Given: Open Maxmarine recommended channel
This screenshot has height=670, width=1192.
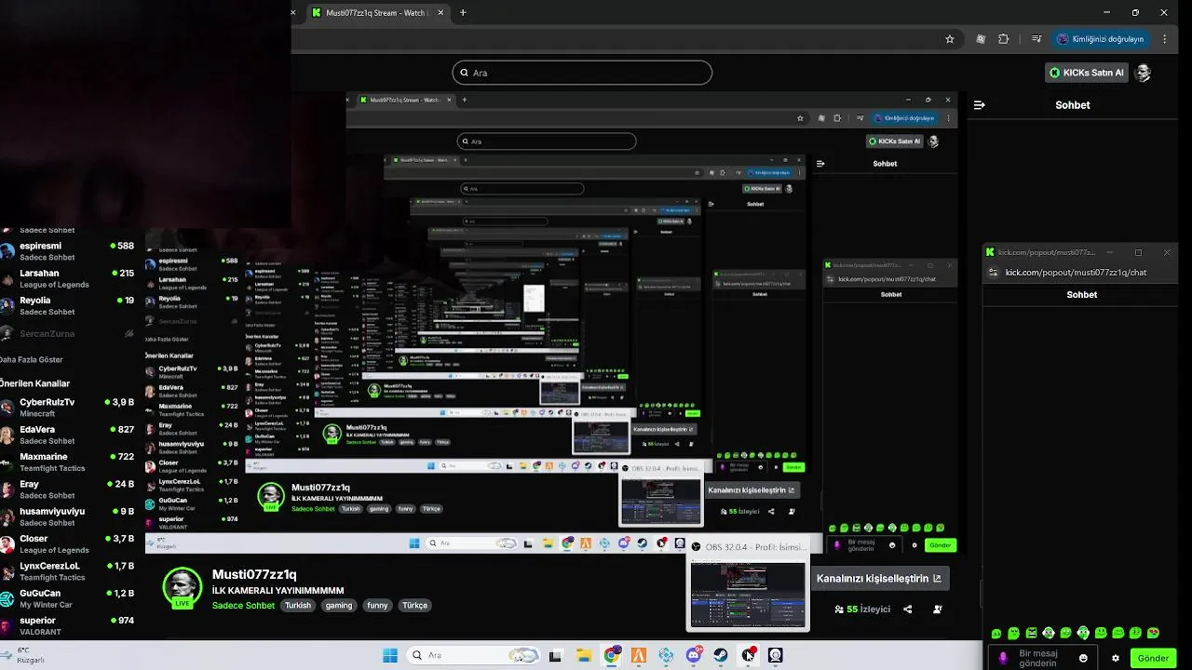Looking at the screenshot, I should pyautogui.click(x=67, y=462).
